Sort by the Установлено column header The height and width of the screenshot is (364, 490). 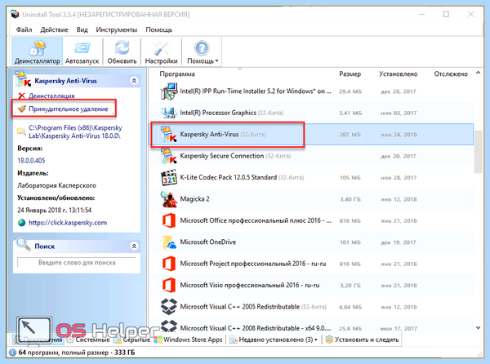coord(399,74)
